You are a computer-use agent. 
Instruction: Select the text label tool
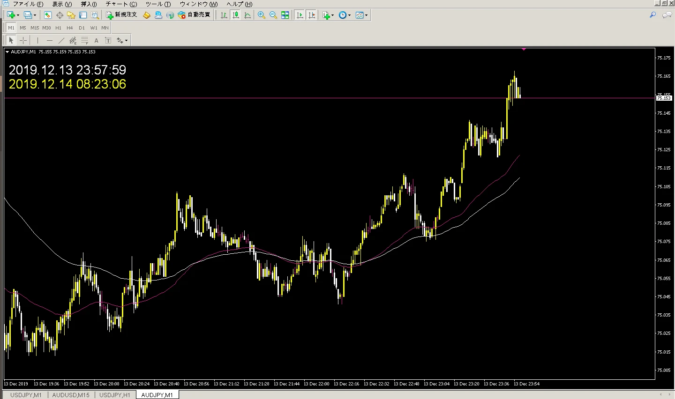pos(96,40)
